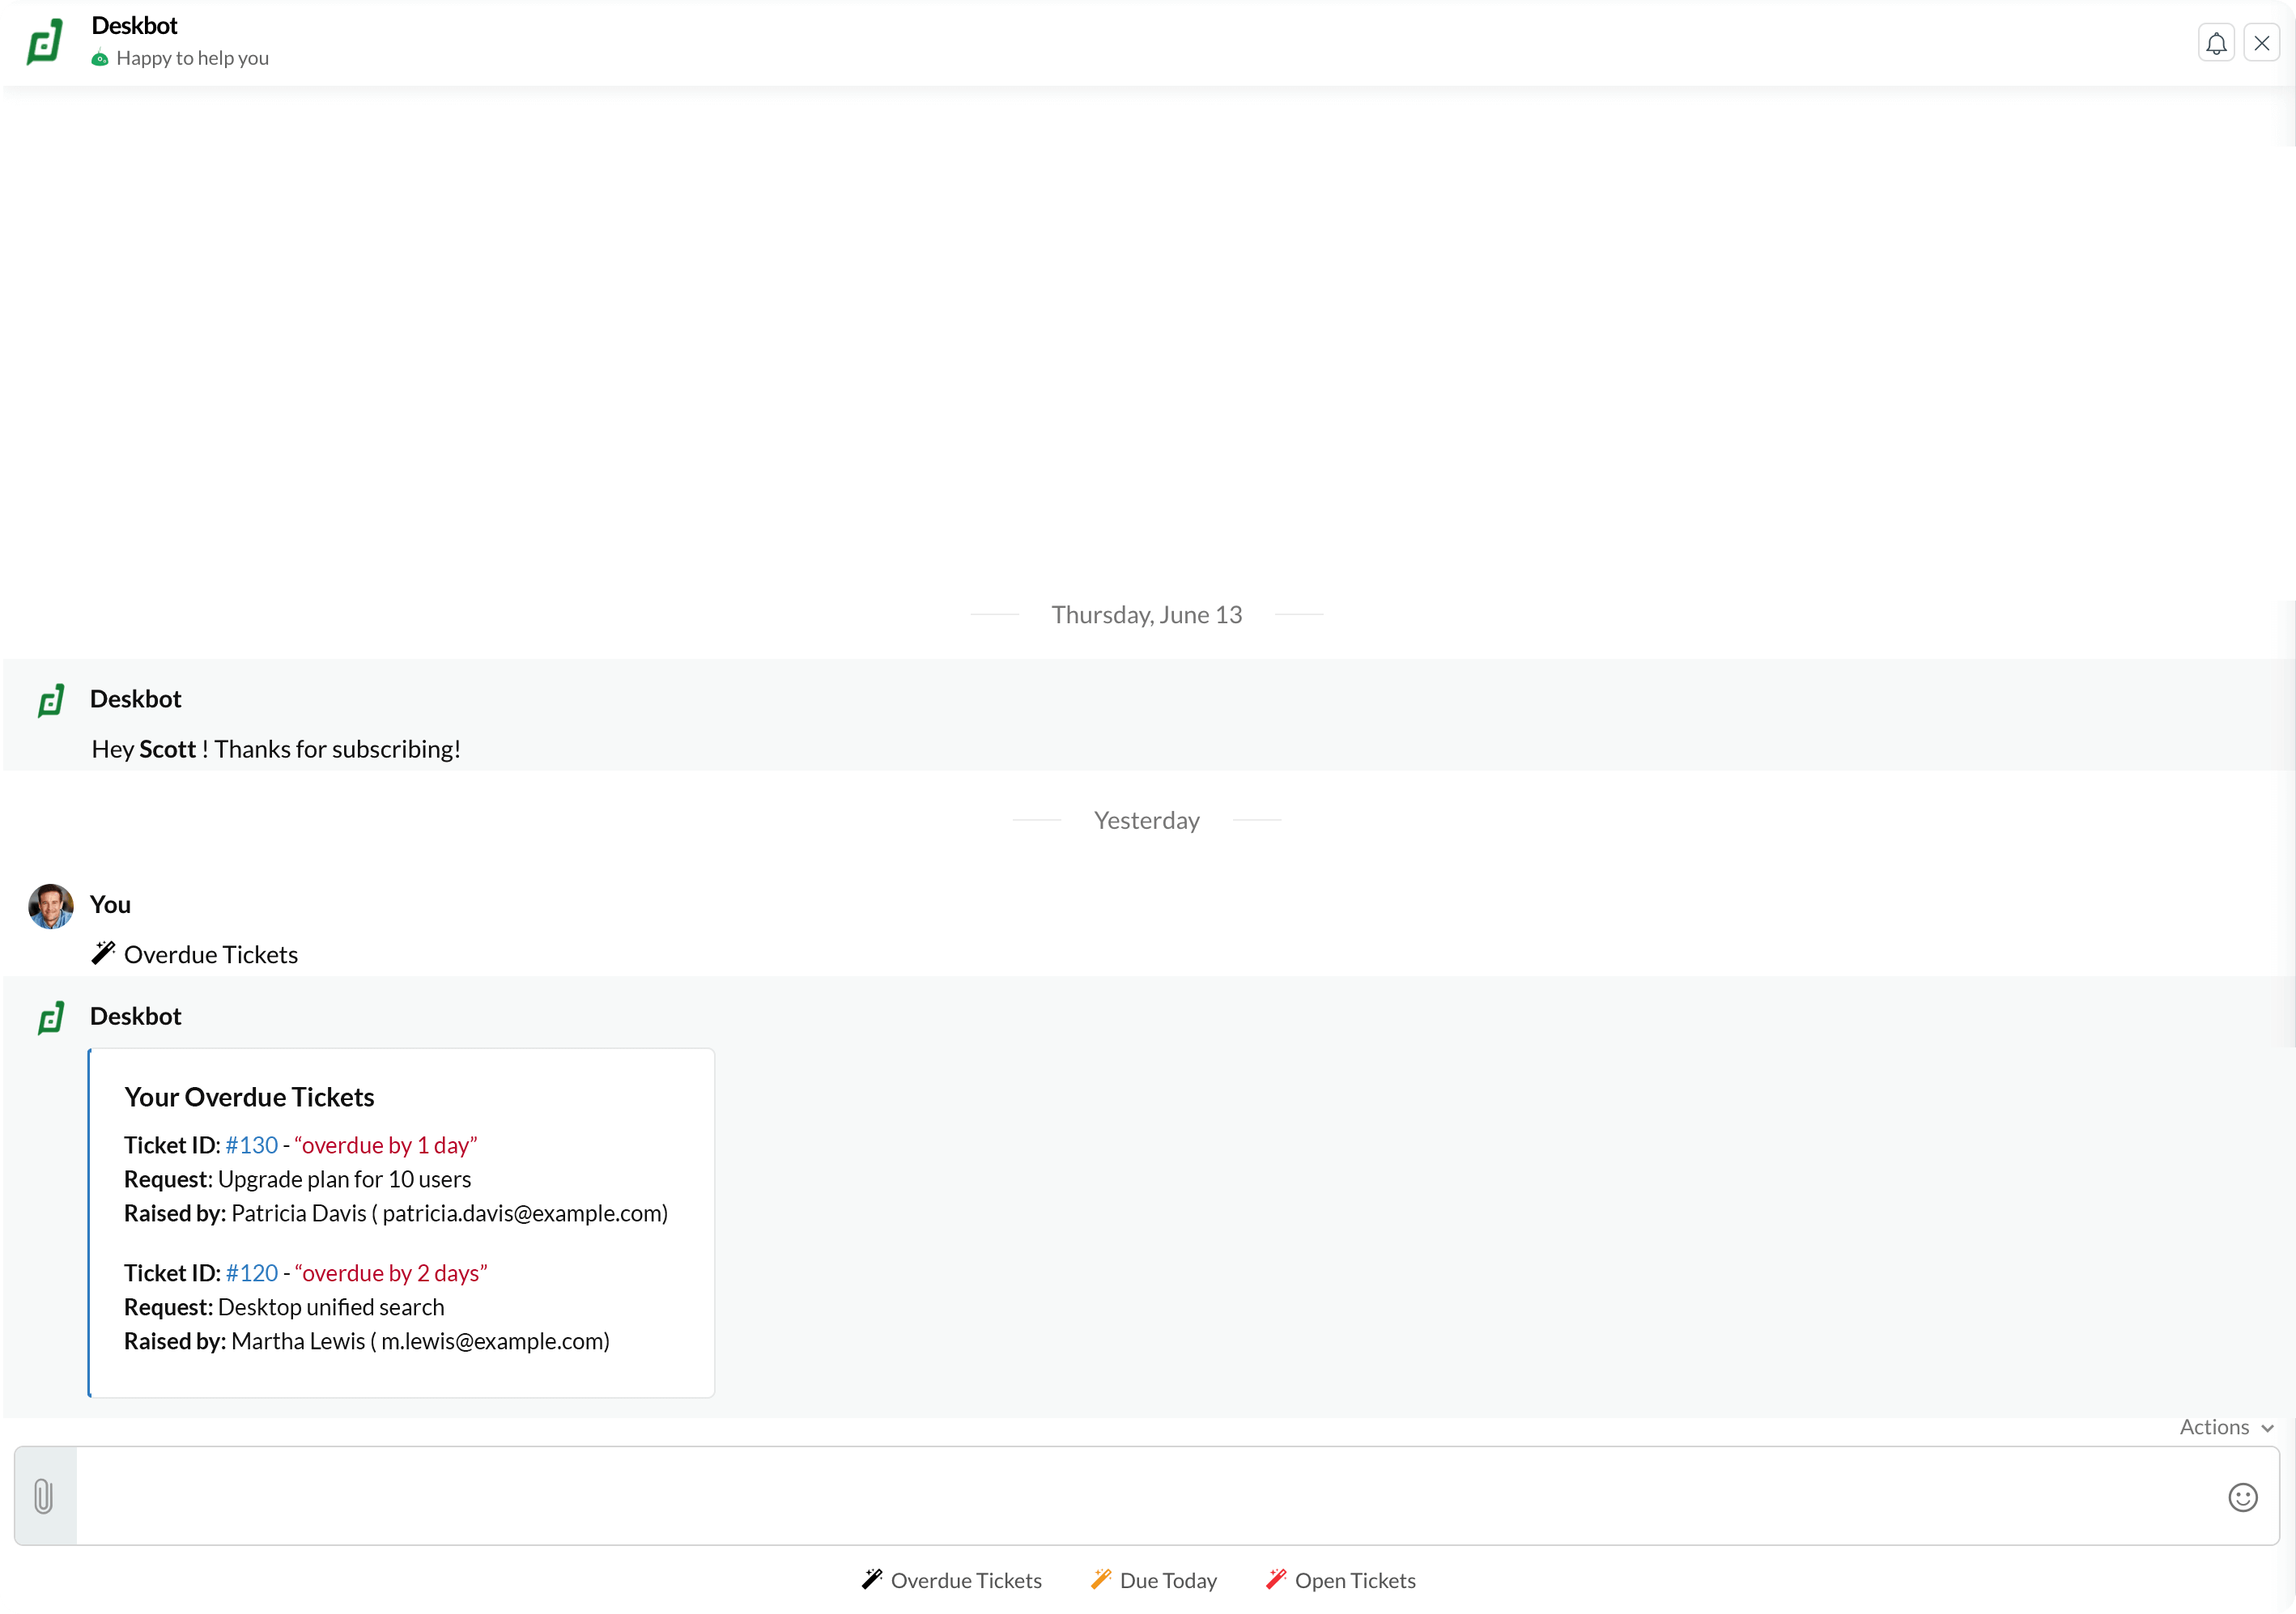Scroll up in the chat window
The height and width of the screenshot is (1614, 2296).
point(1148,350)
